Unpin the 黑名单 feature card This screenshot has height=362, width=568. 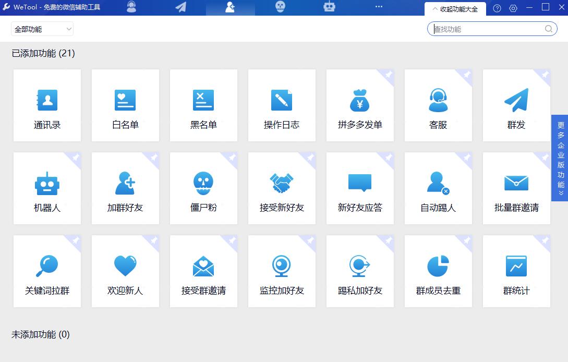click(231, 76)
